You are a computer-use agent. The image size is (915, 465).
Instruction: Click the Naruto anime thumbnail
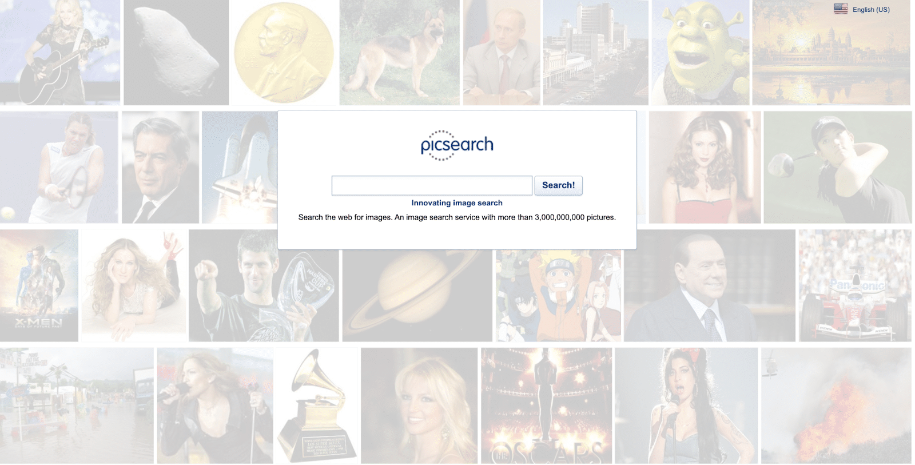pos(558,296)
